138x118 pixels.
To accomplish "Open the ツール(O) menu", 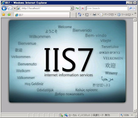I will [125, 15].
